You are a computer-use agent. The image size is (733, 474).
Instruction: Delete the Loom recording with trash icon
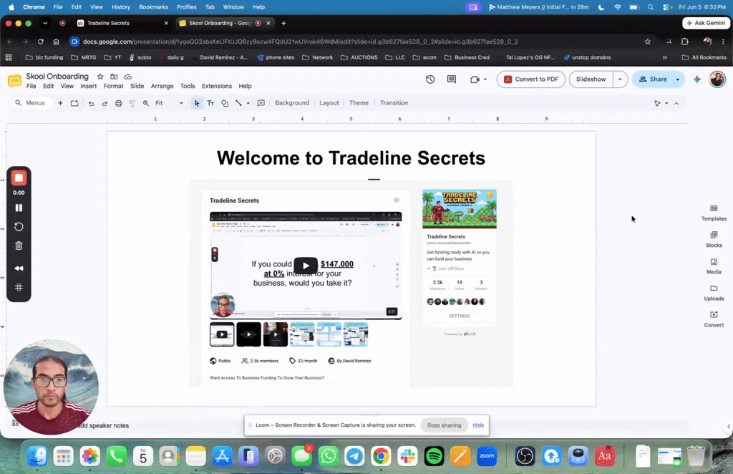click(19, 246)
